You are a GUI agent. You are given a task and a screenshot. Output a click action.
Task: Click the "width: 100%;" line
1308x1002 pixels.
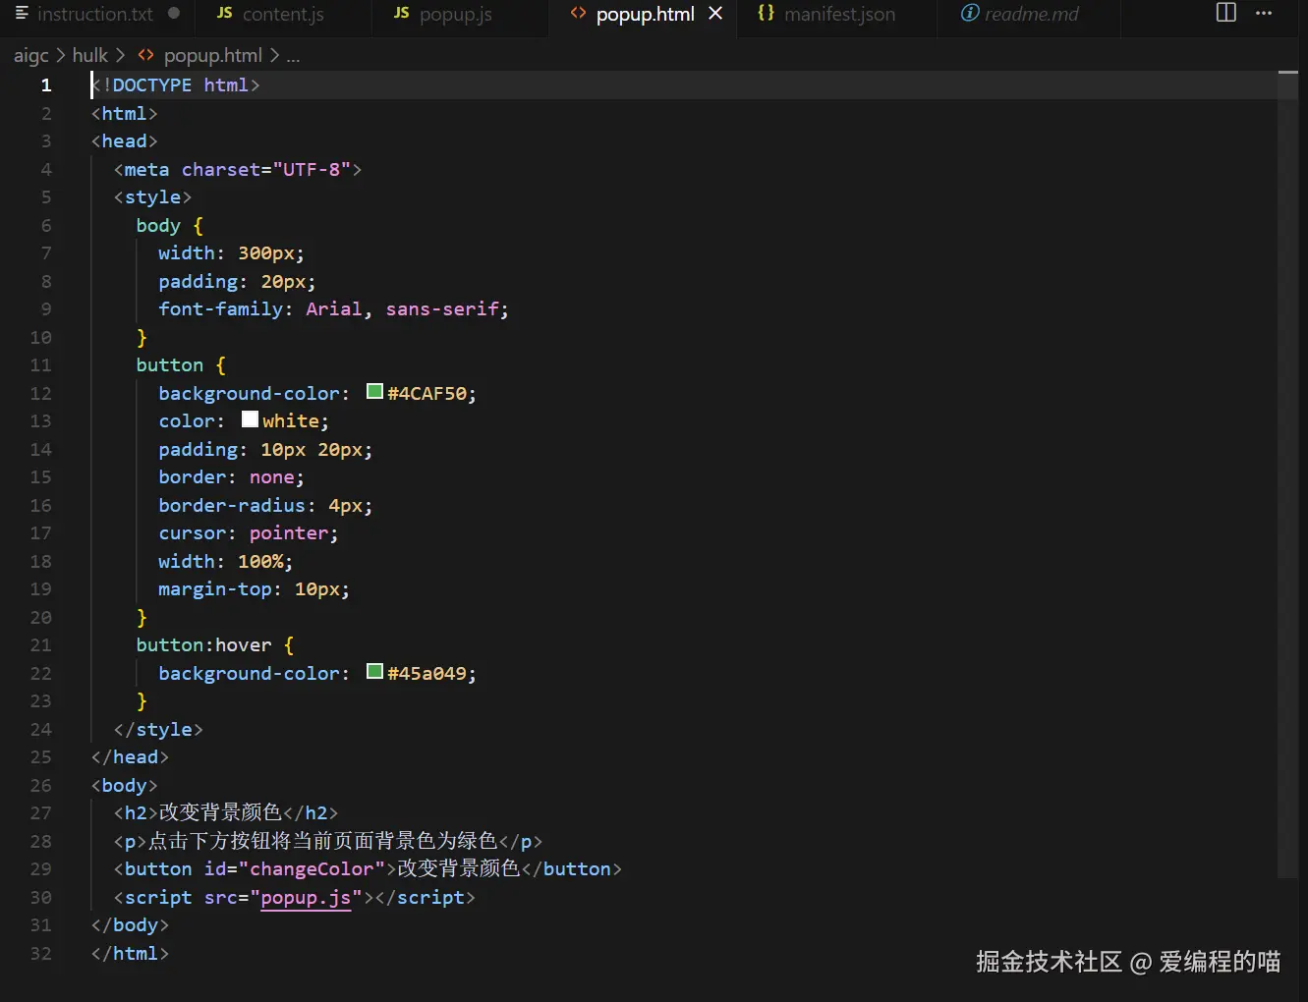click(x=225, y=562)
